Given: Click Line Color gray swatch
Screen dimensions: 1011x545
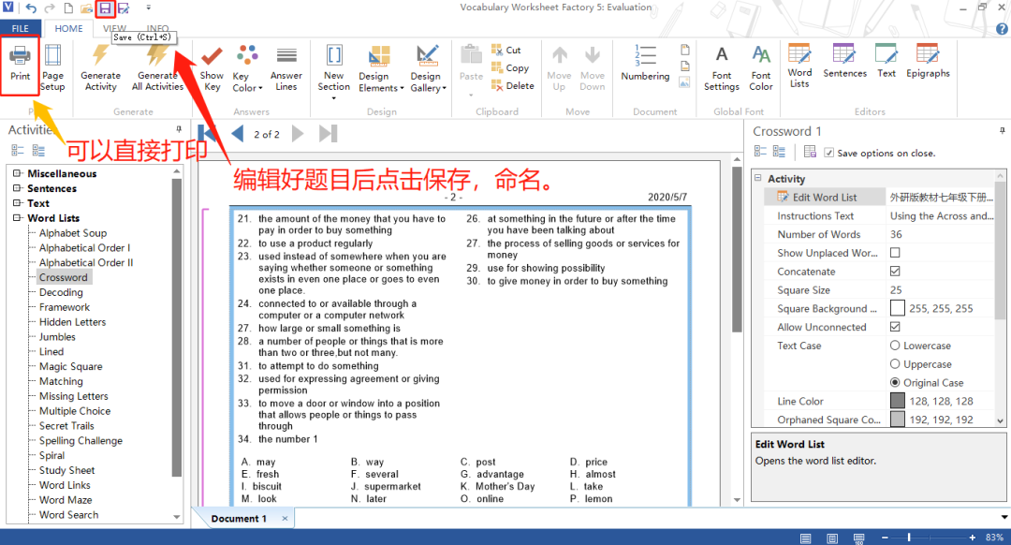Looking at the screenshot, I should (898, 401).
